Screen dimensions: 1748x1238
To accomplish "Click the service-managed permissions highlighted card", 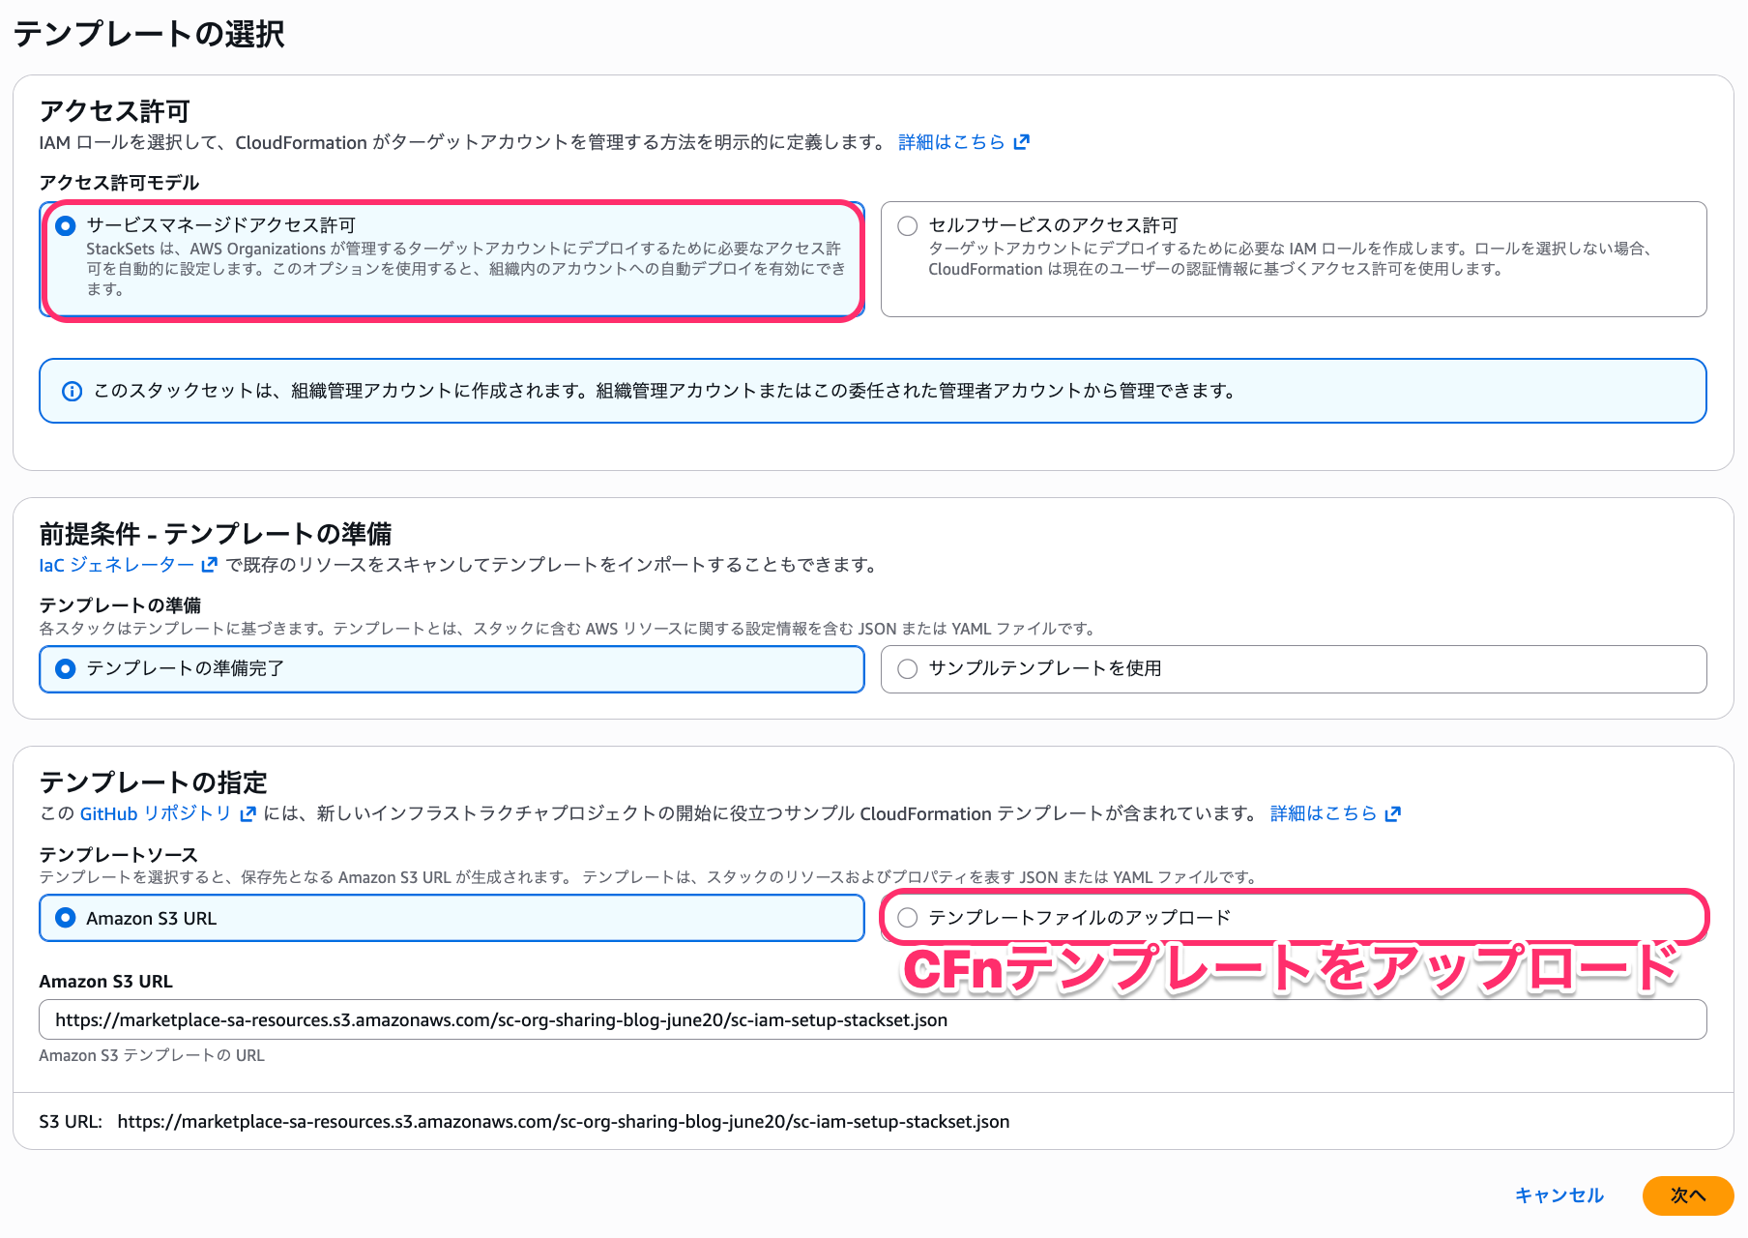I will tap(451, 259).
